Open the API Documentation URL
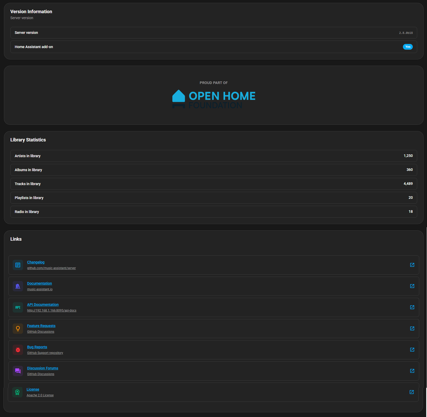Viewport: 427px width, 417px height. click(x=51, y=310)
